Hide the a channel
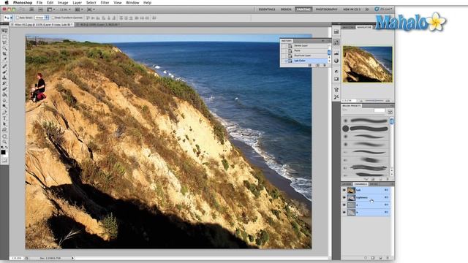 (344, 205)
